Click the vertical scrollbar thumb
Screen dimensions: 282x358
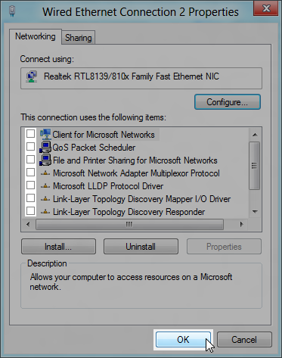click(x=255, y=166)
